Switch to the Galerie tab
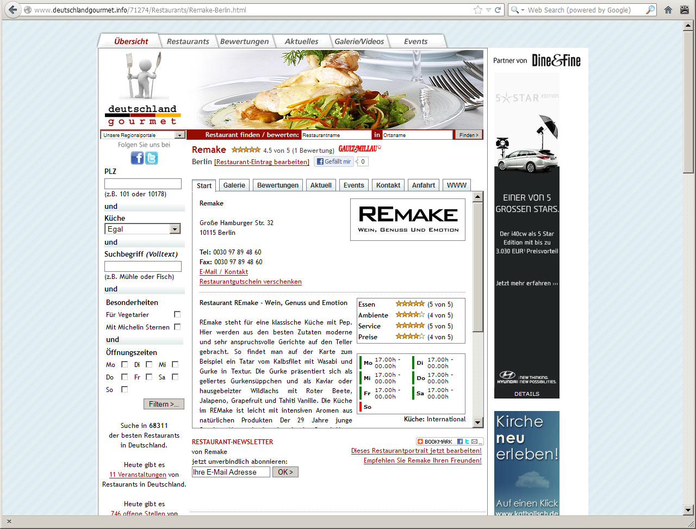Viewport: 696px width, 529px height. (234, 185)
